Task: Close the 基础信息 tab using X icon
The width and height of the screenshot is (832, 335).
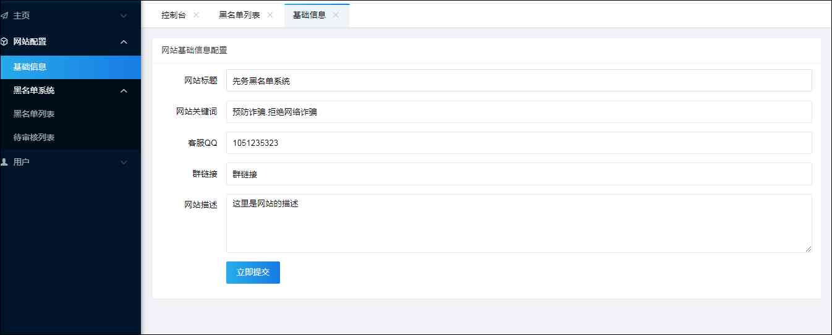Action: point(336,15)
